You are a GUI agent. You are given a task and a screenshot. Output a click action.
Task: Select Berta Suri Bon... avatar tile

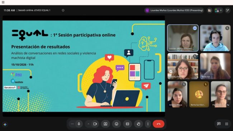[x=199, y=94]
